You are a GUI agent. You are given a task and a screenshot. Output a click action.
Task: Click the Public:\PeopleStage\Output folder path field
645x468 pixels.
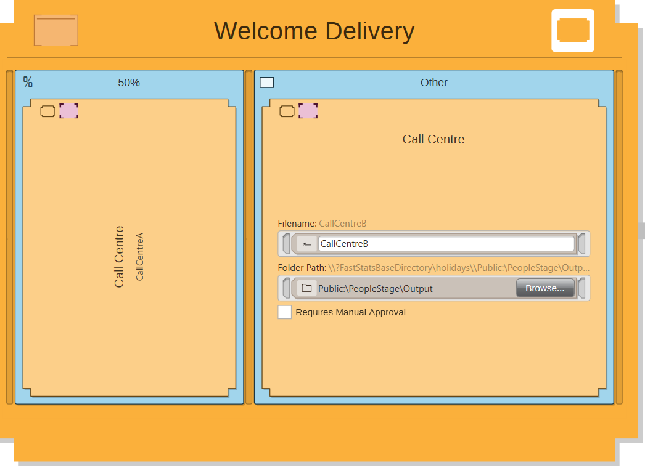(x=416, y=288)
